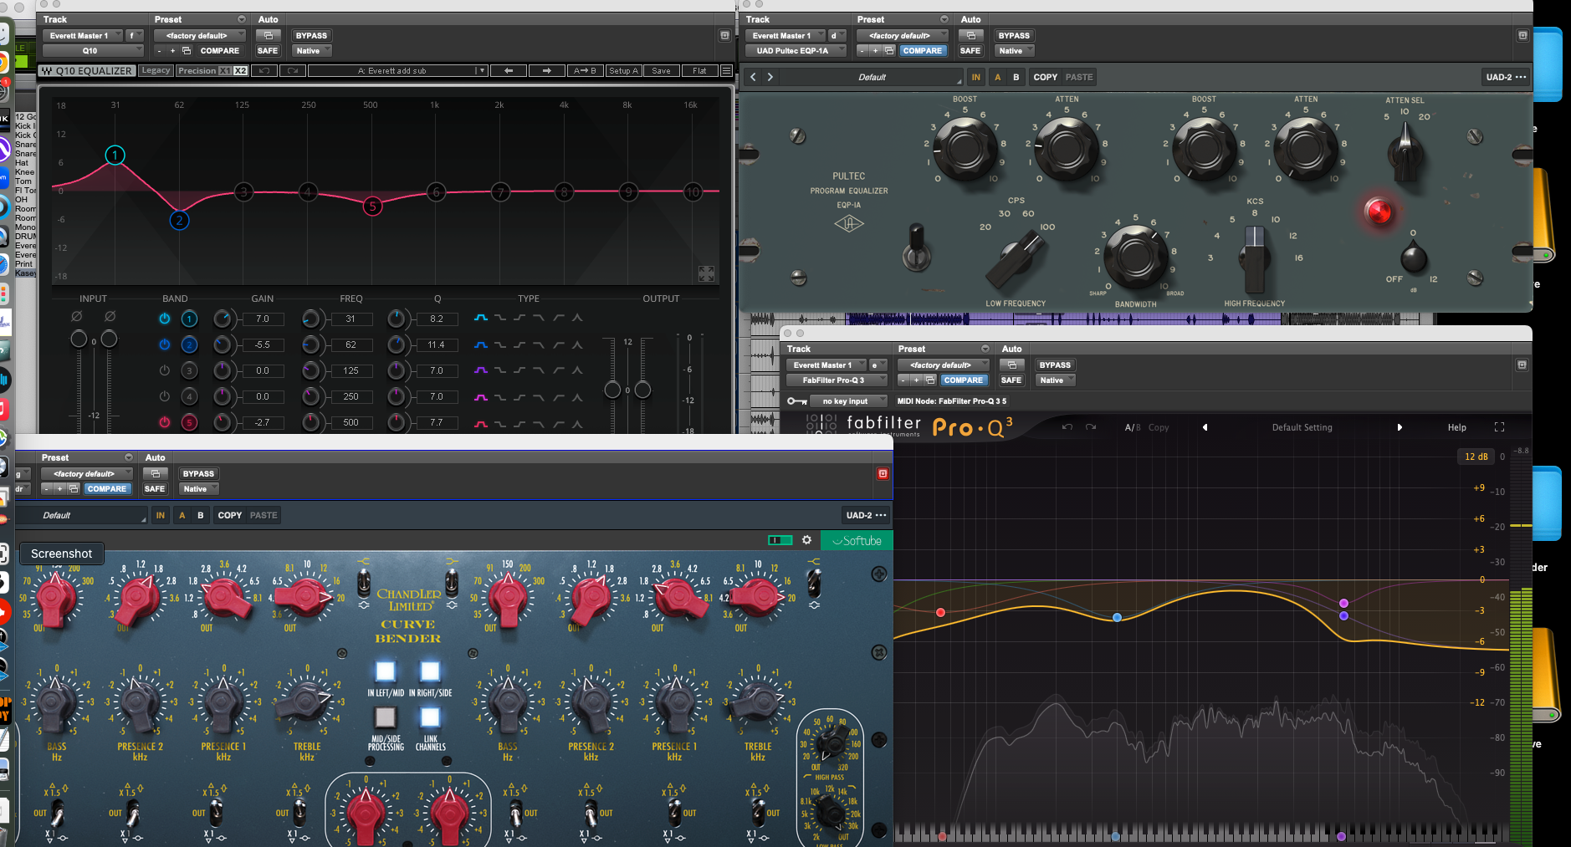Click the Q10 left input fader handle
Viewport: 1571px width, 847px height.
tap(79, 339)
